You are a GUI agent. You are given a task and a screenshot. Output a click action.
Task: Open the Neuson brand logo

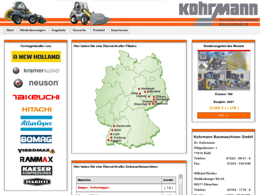[x=36, y=83]
